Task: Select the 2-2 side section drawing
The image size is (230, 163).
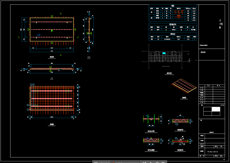Action: [89, 31]
